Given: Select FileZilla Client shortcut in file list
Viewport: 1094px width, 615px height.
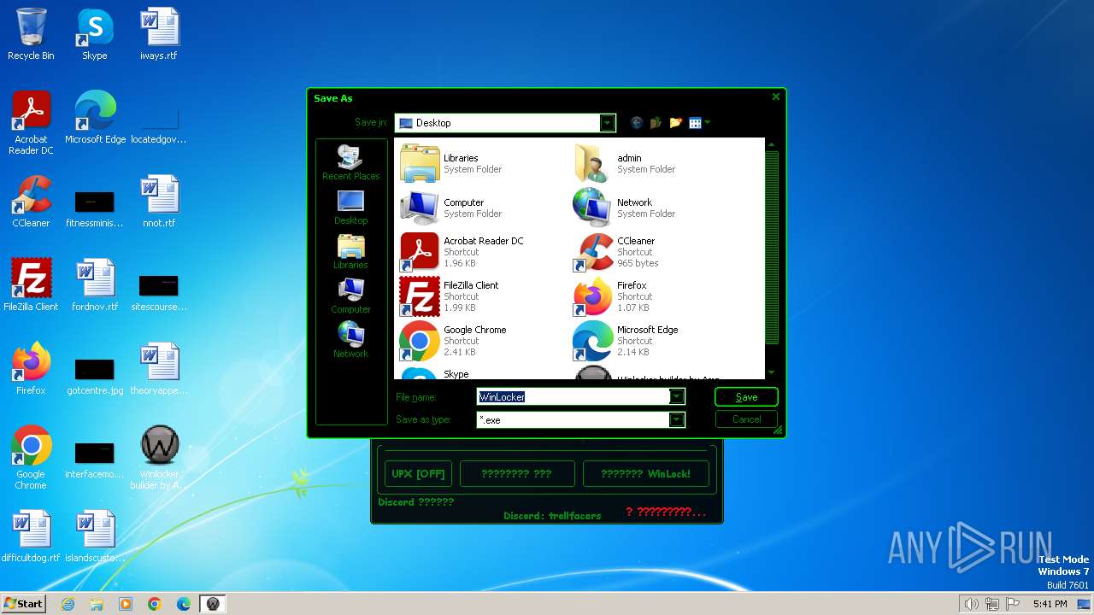Looking at the screenshot, I should pyautogui.click(x=450, y=296).
